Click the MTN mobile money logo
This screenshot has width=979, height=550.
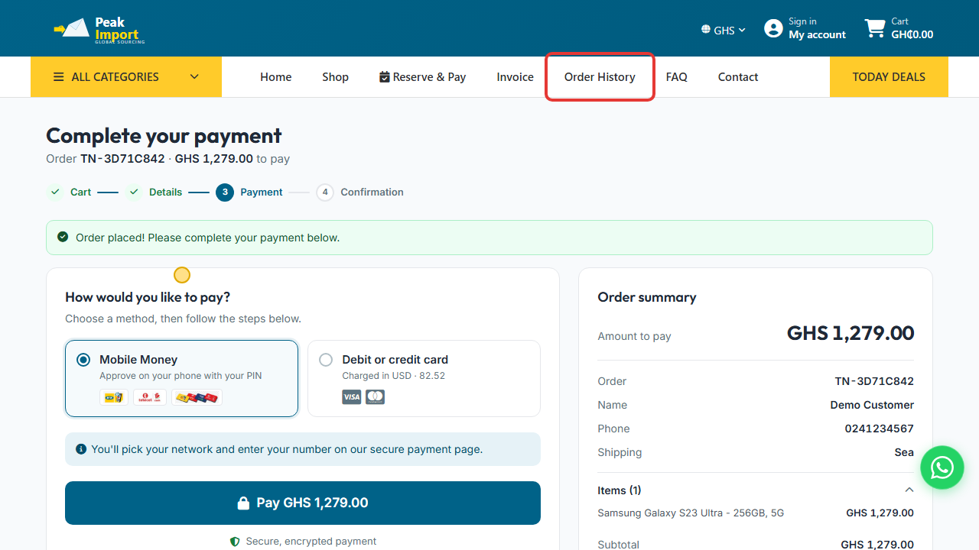pyautogui.click(x=113, y=397)
